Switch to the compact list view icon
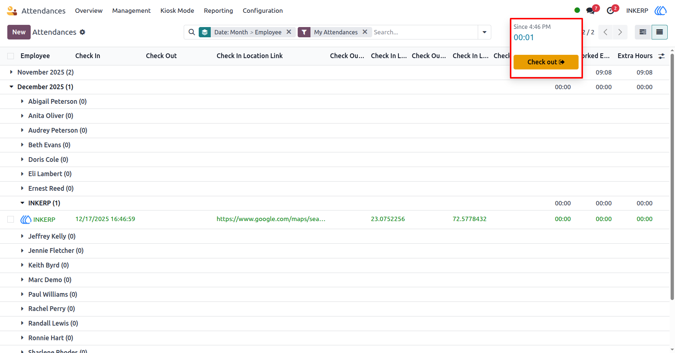Screen dimensions: 675x353 (x=643, y=32)
